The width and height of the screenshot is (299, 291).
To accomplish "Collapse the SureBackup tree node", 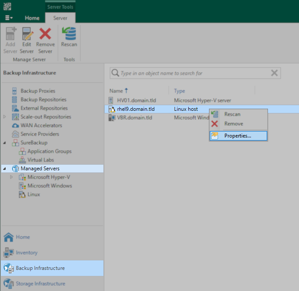I will [x=5, y=143].
